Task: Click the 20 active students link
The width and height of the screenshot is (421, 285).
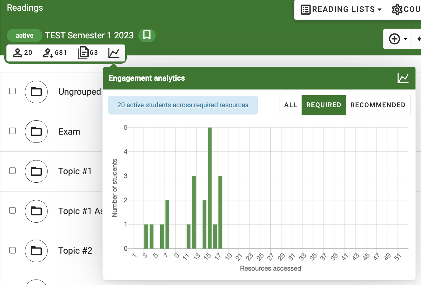Action: point(183,105)
